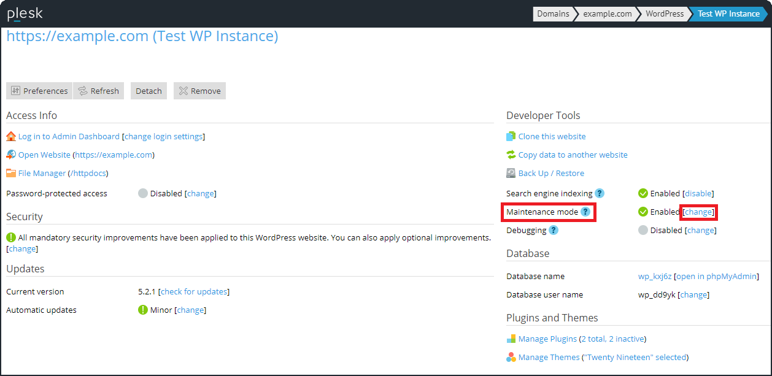Open the Preferences button
The height and width of the screenshot is (376, 772).
pos(39,91)
